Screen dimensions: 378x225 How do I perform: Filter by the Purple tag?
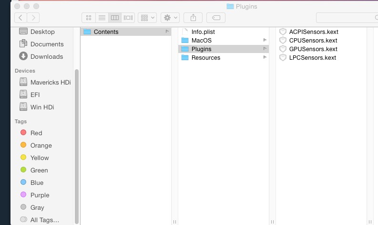pos(40,195)
